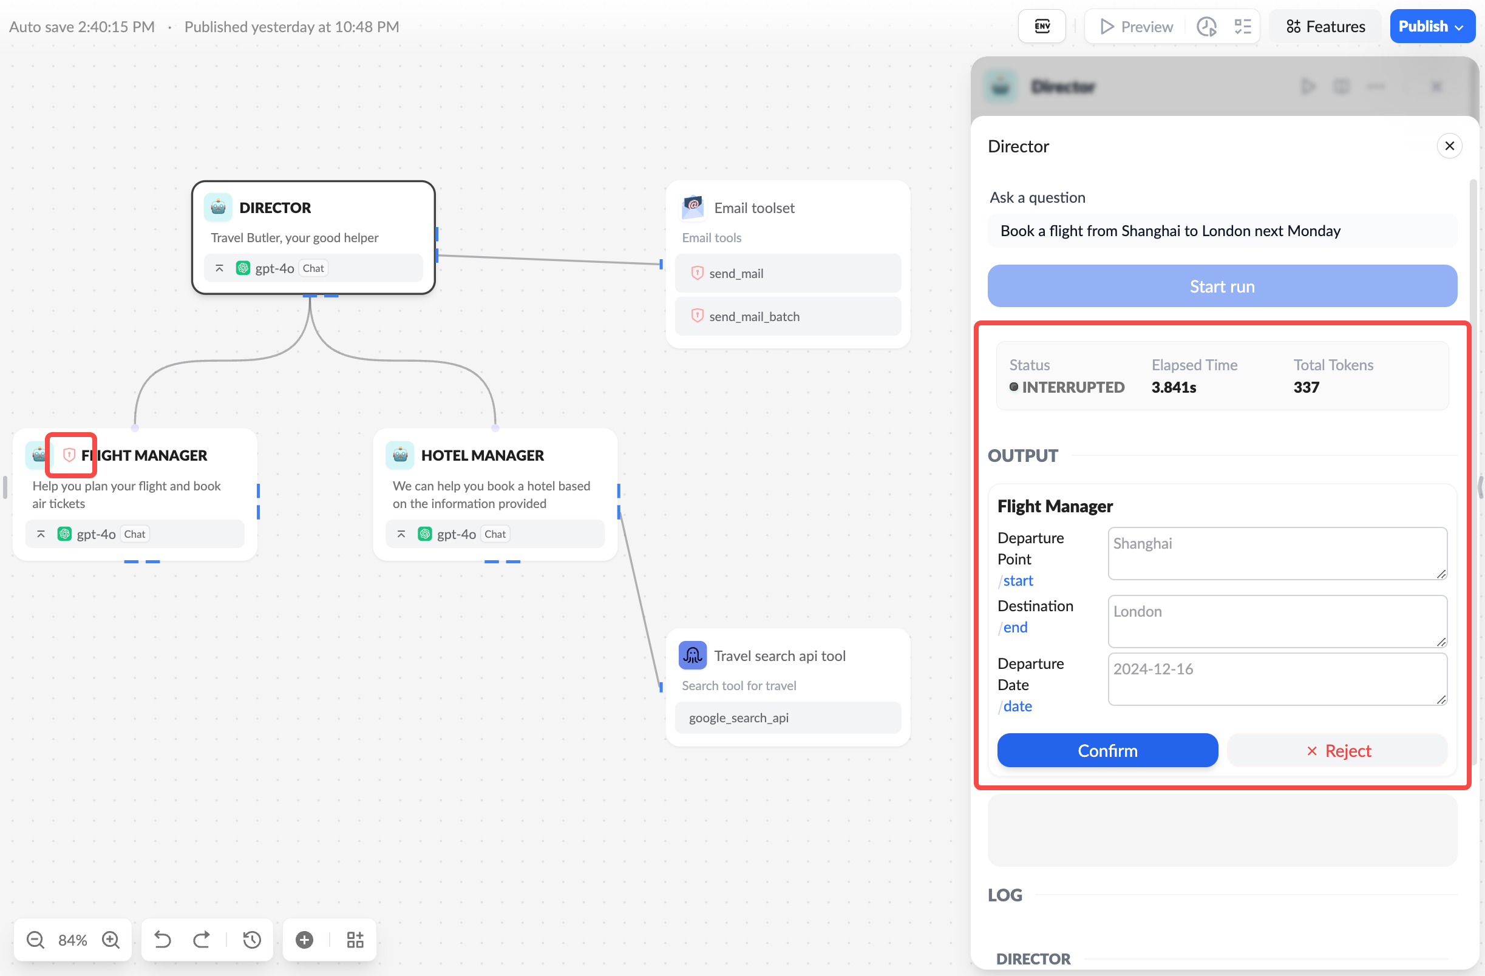Click Confirm to approve flight booking
1485x976 pixels.
(1107, 750)
